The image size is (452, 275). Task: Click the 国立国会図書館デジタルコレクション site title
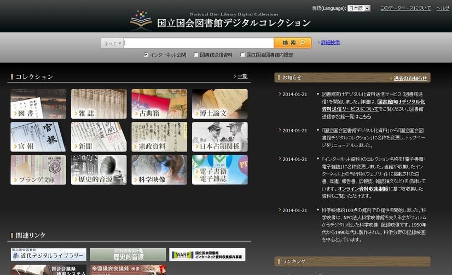coord(234,23)
